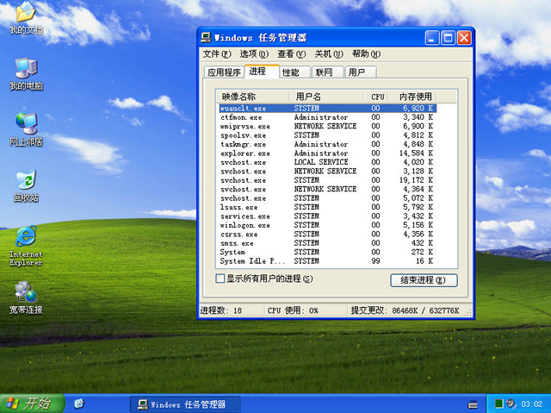Click the 开始 Start button
The image size is (551, 413).
coord(28,404)
